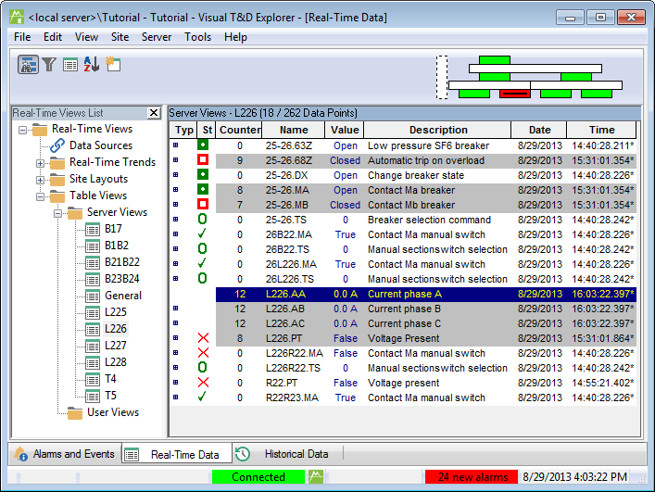Expand the Site Layouts folder
Viewport: 655px width, 492px height.
[x=40, y=180]
